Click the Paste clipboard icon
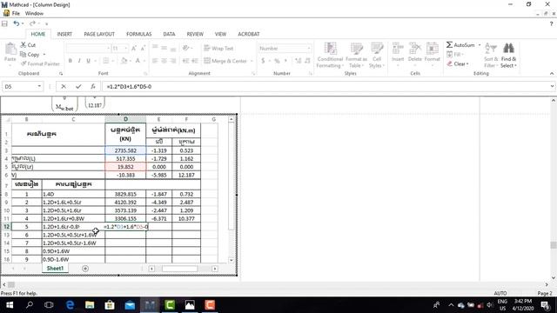Viewport: 557px width, 313px height. [x=10, y=49]
